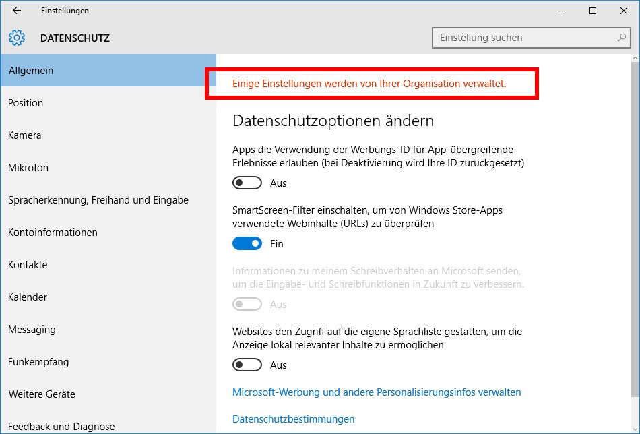Viewport: 640px width, 434px height.
Task: Click the Datenschutz gear icon
Action: 17,38
